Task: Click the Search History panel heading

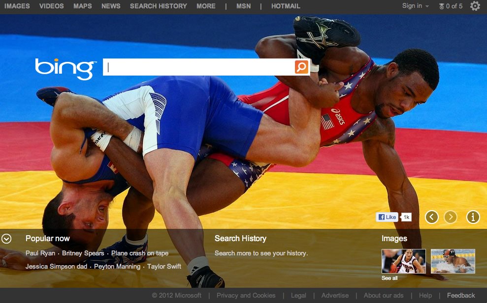Action: click(x=240, y=238)
